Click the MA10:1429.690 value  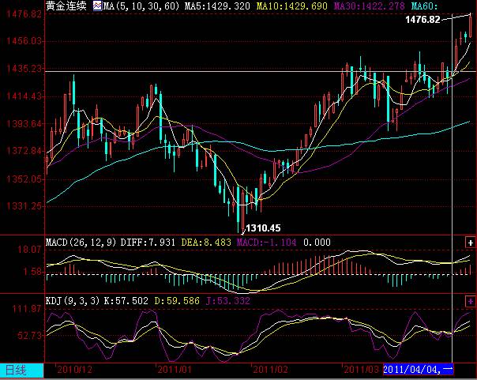coord(291,6)
